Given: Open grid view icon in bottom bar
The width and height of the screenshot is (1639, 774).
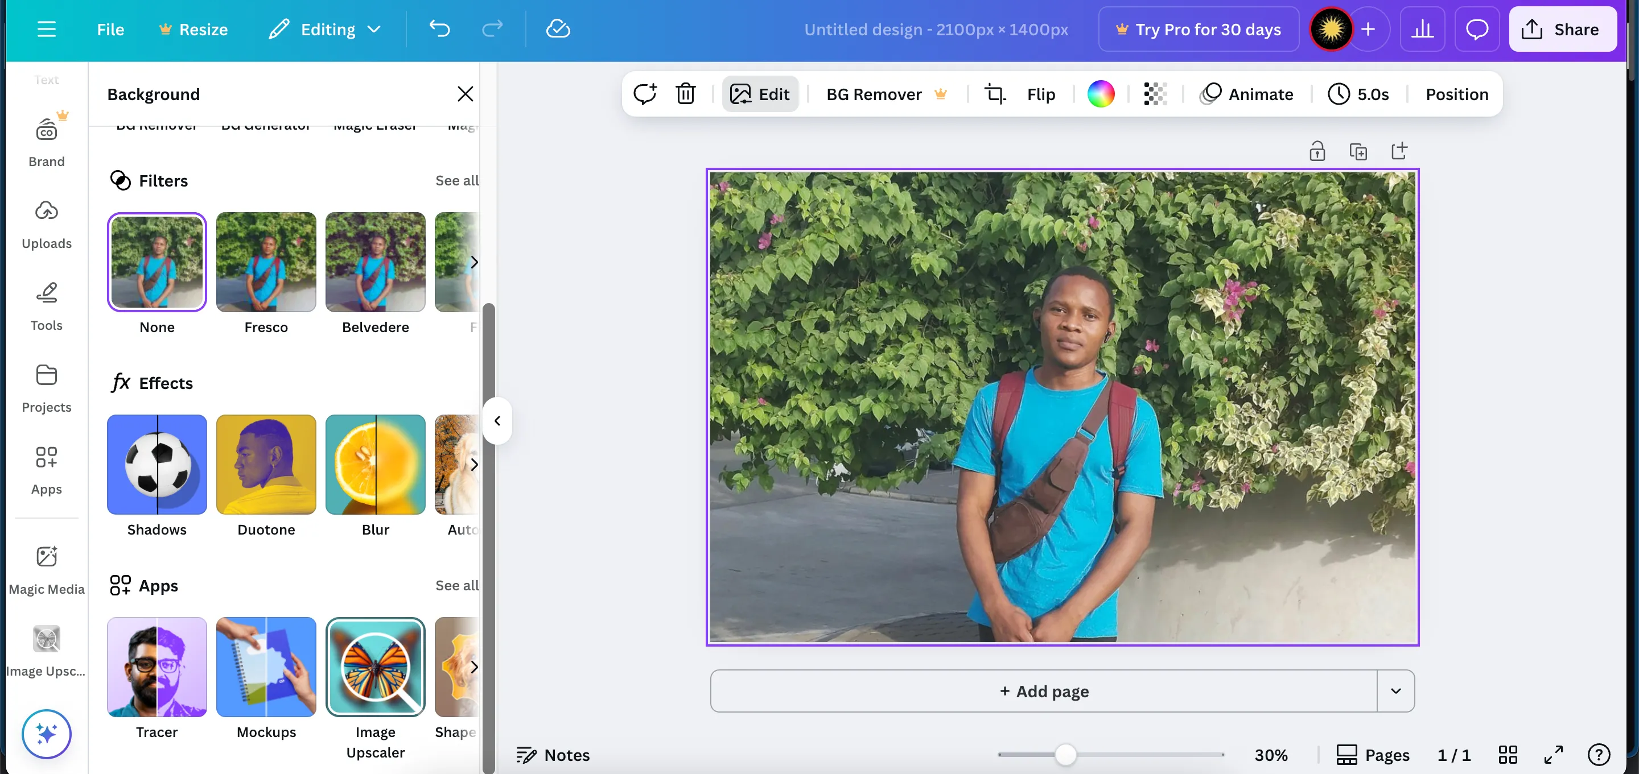Looking at the screenshot, I should pos(1508,755).
